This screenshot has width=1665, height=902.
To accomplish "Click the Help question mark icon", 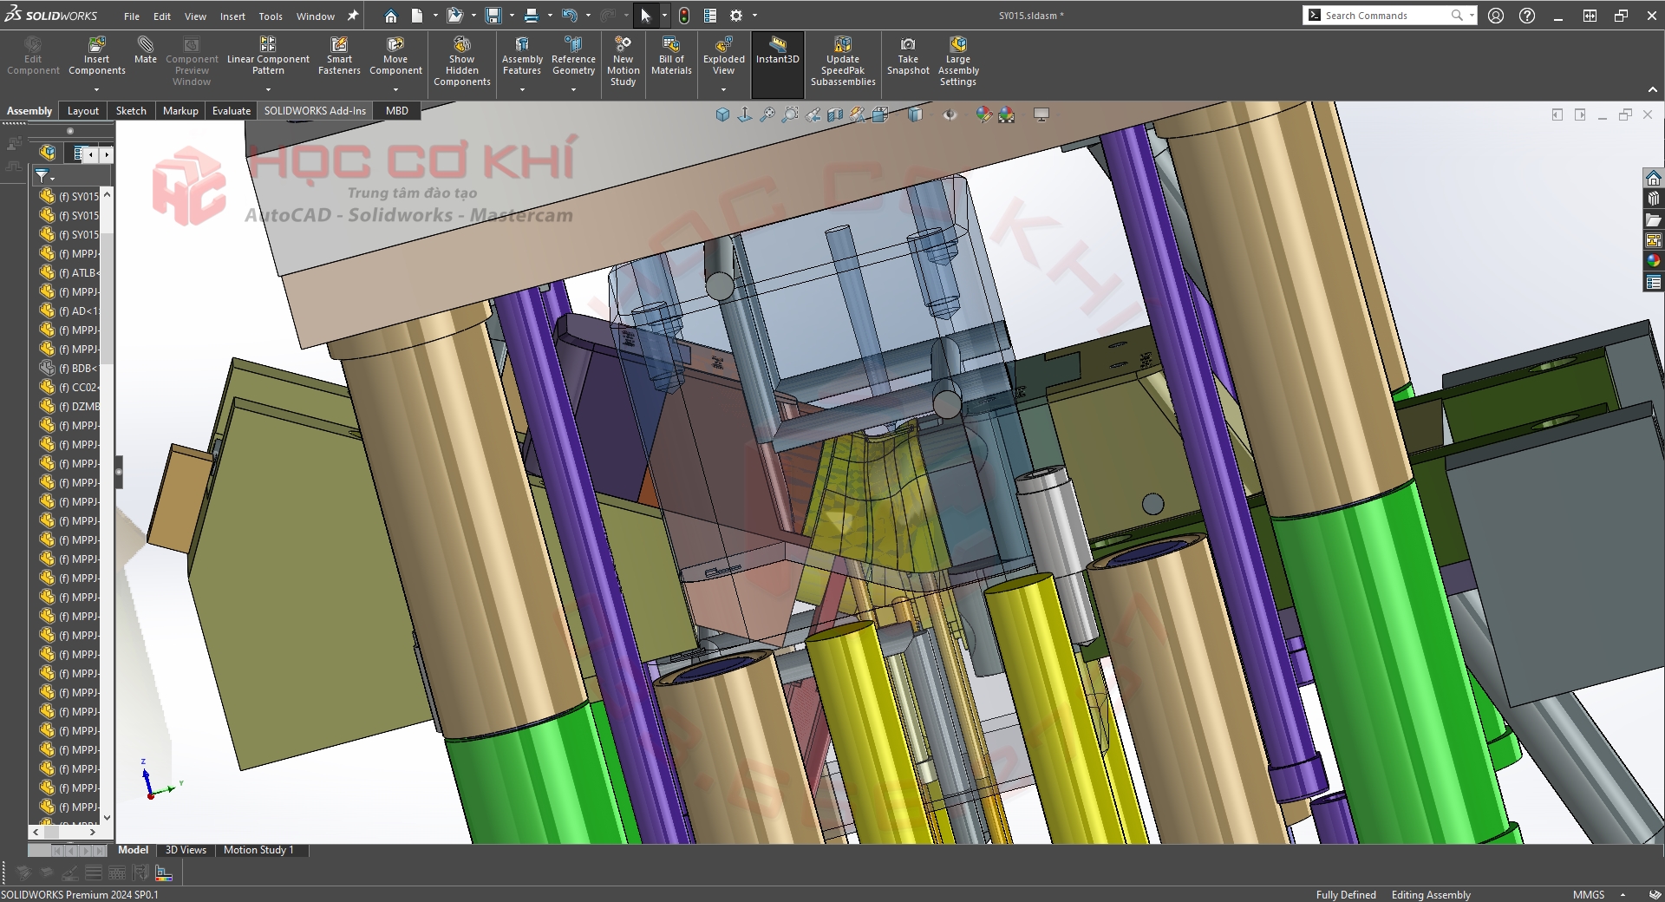I will click(1527, 16).
